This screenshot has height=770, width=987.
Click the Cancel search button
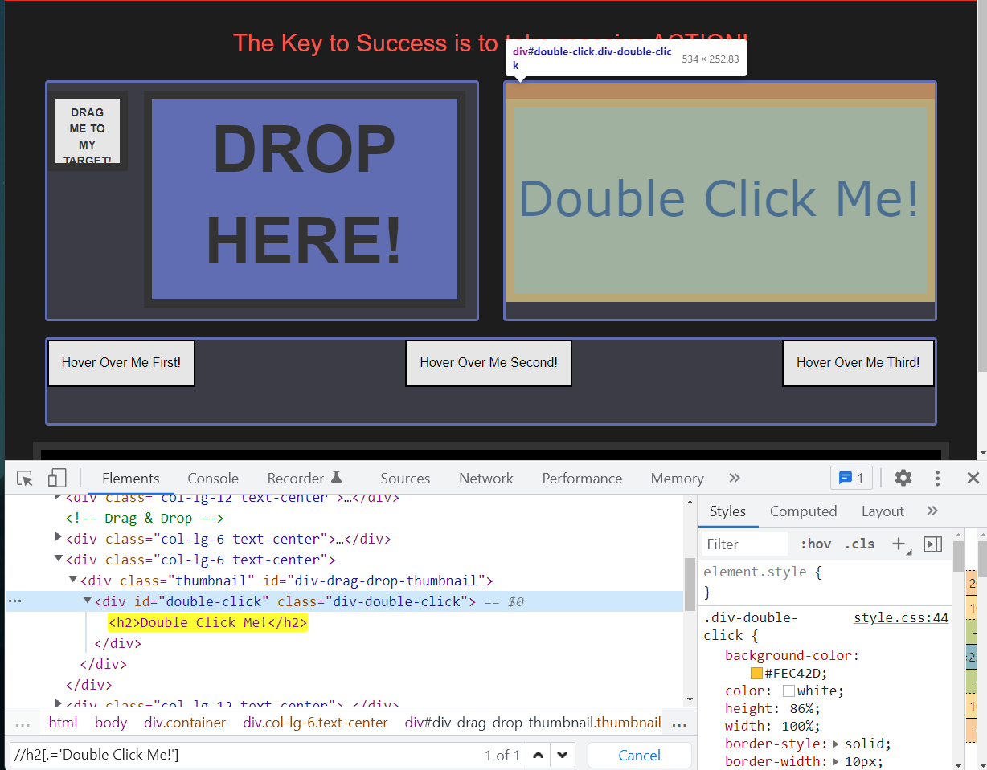[x=639, y=755]
